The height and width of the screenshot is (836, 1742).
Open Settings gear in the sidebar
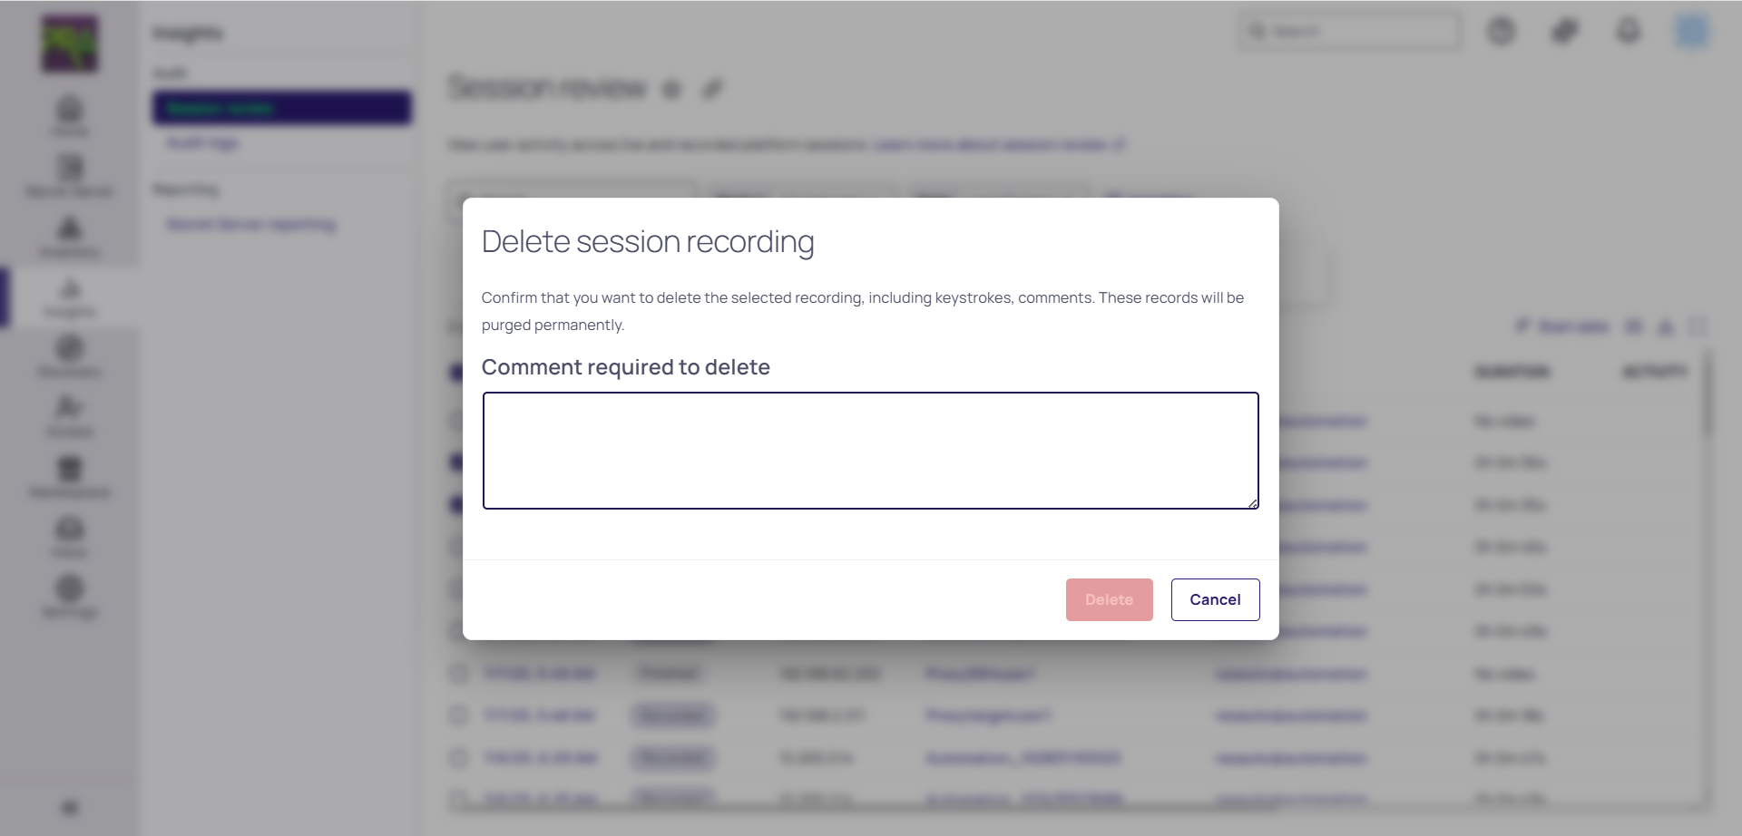[70, 596]
